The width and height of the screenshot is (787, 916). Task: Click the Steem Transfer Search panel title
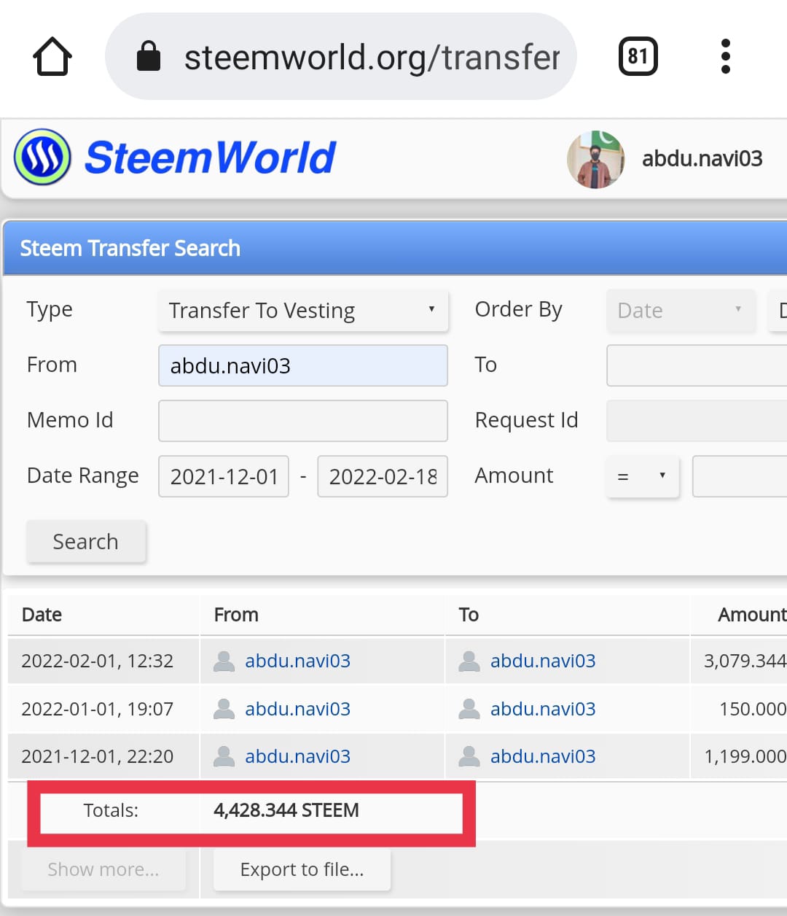point(130,248)
